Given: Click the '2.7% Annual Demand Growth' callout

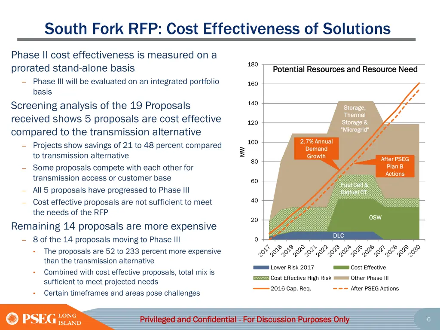Looking at the screenshot, I should [x=316, y=149].
